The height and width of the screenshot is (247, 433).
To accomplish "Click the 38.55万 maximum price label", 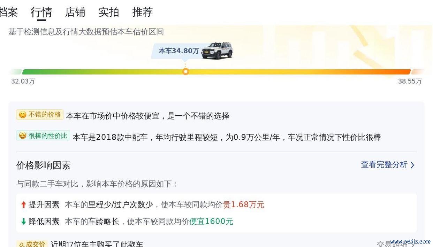I will tap(410, 82).
